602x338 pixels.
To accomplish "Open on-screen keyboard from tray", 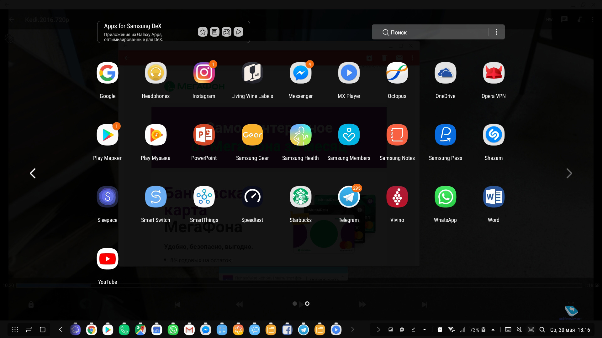I will [508, 330].
